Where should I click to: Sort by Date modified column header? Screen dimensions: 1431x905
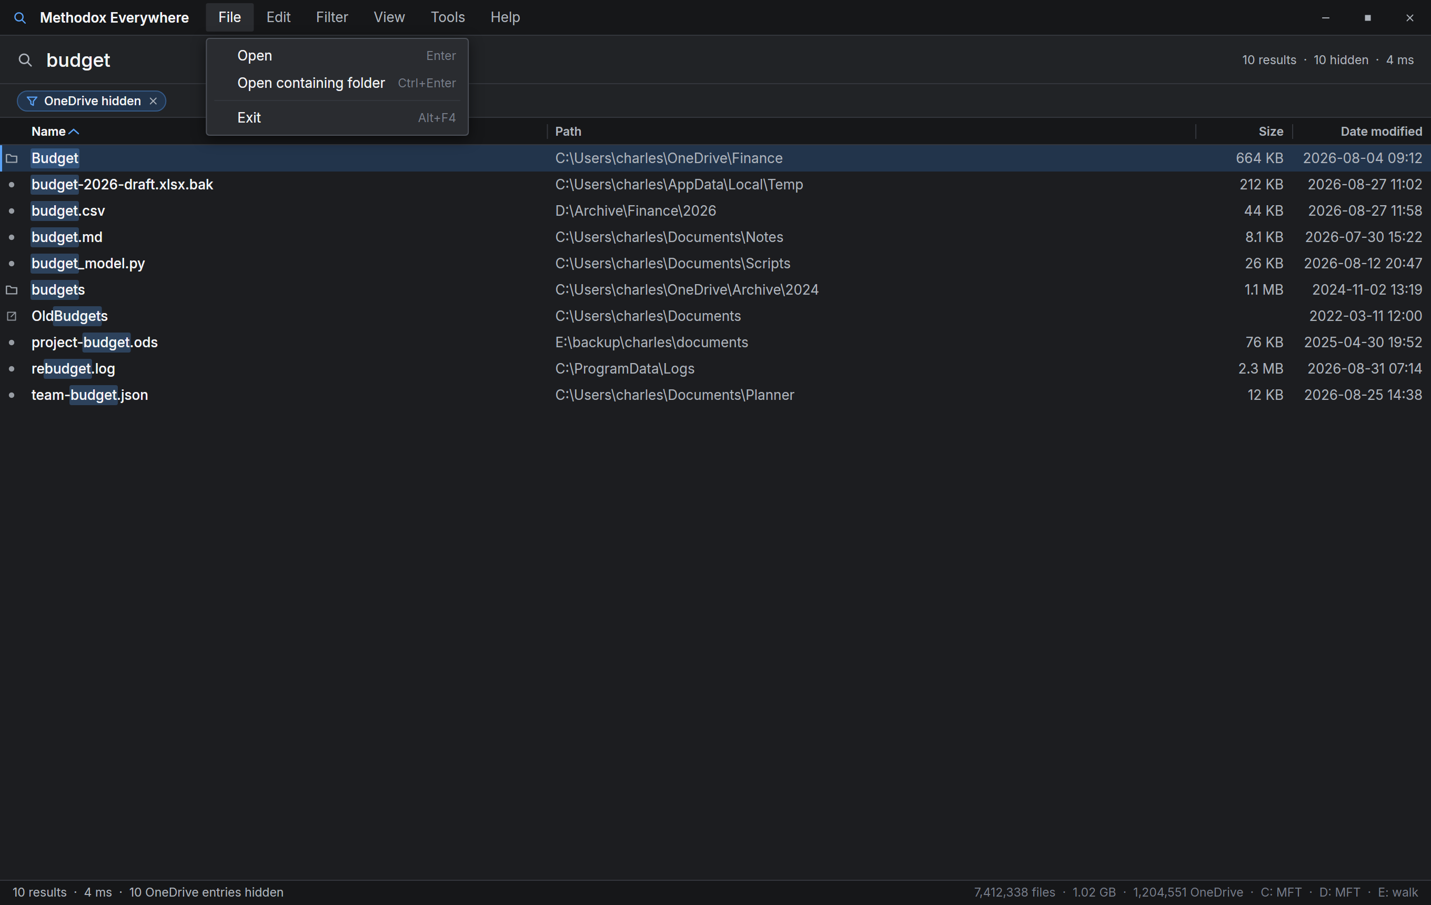1381,132
